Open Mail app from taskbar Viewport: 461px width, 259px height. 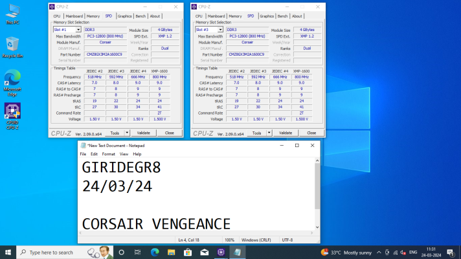tap(205, 253)
